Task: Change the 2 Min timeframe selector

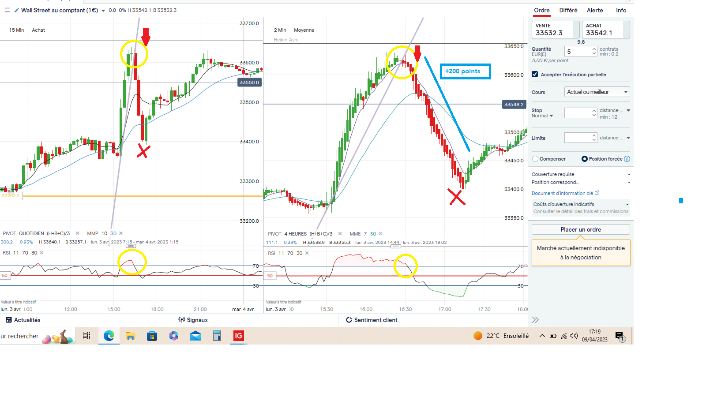Action: tap(280, 30)
